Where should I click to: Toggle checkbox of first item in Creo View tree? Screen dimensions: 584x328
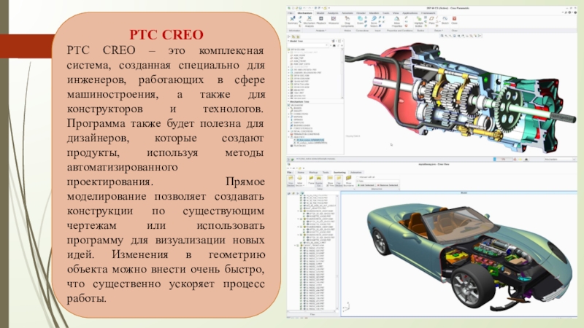tap(299, 196)
